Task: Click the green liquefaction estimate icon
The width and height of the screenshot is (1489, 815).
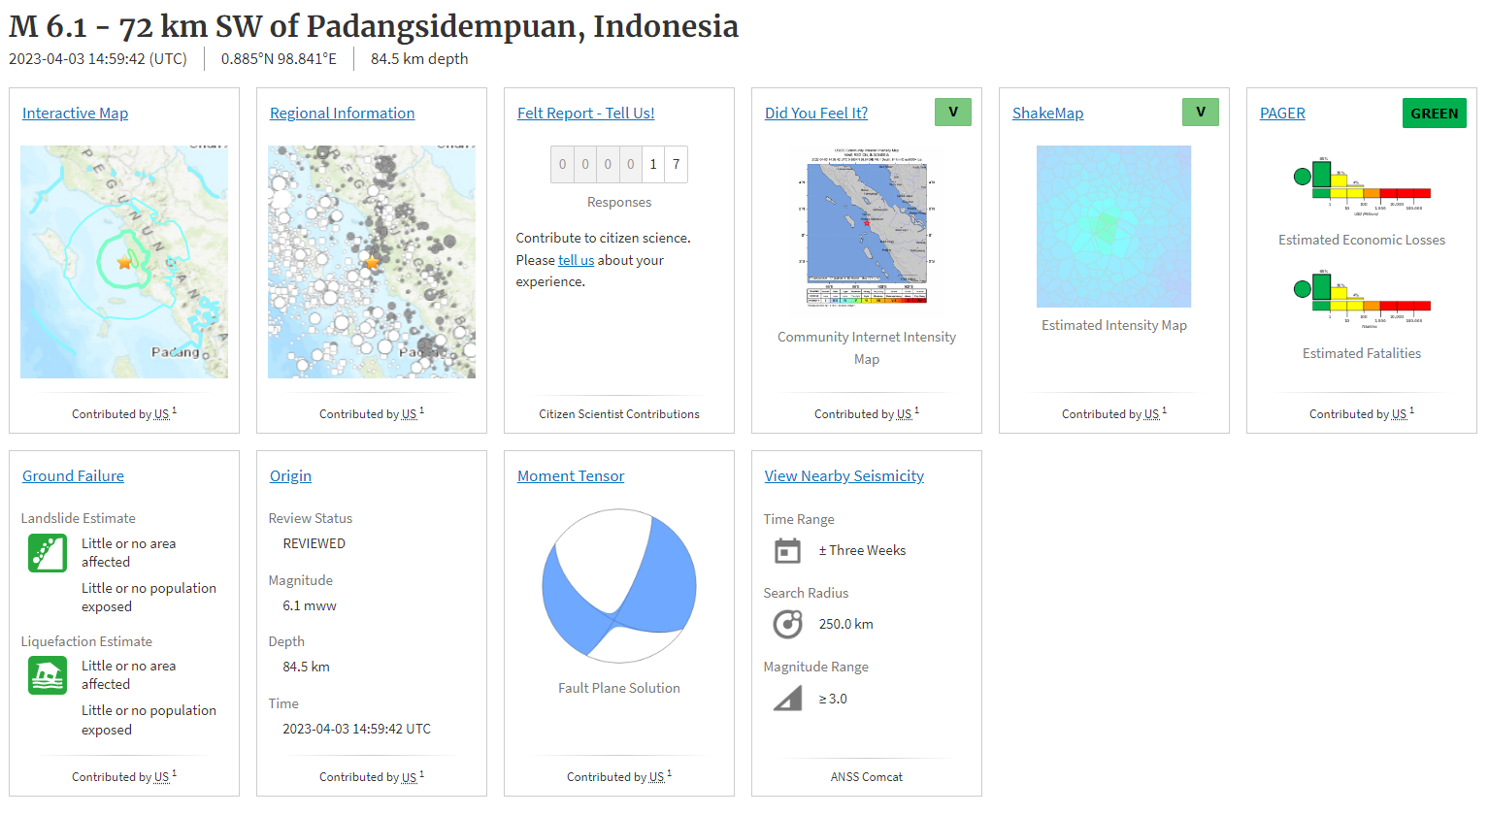Action: pyautogui.click(x=48, y=675)
